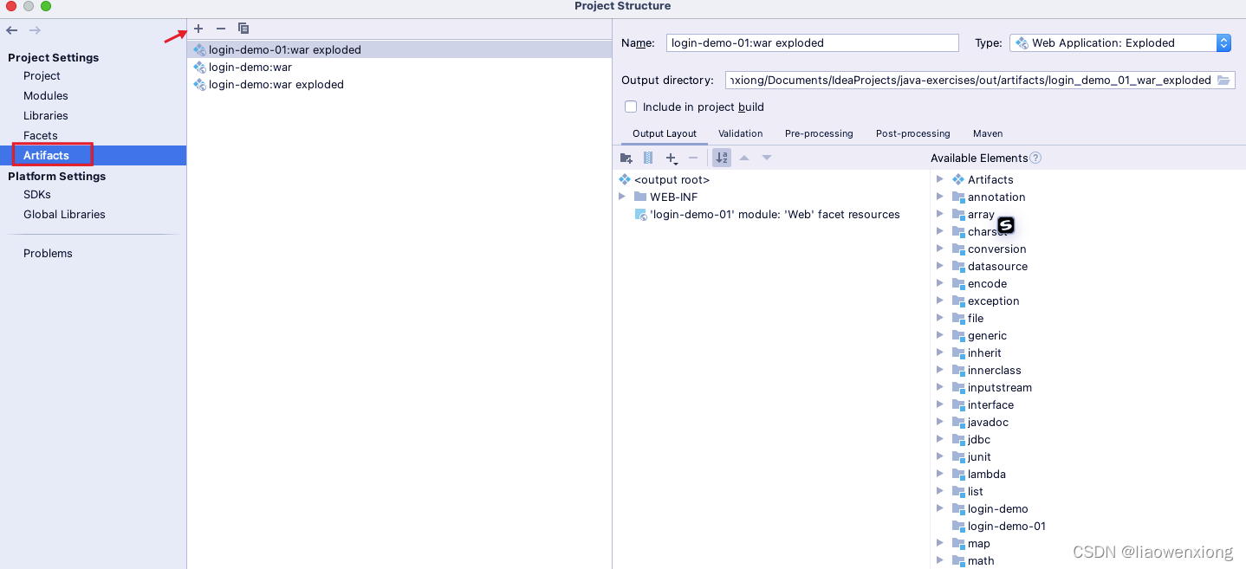
Task: Select Artifacts in the sidebar
Action: click(x=93, y=156)
